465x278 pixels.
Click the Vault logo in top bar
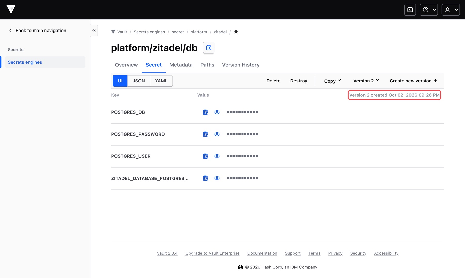point(11,10)
